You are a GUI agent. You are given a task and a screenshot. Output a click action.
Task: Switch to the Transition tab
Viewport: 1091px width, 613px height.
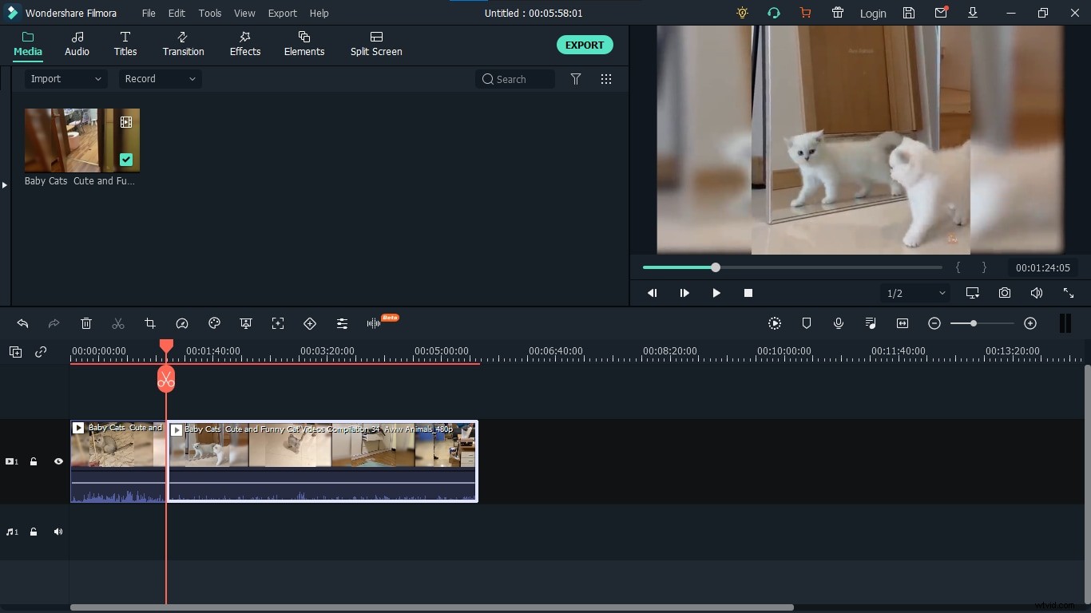click(183, 44)
